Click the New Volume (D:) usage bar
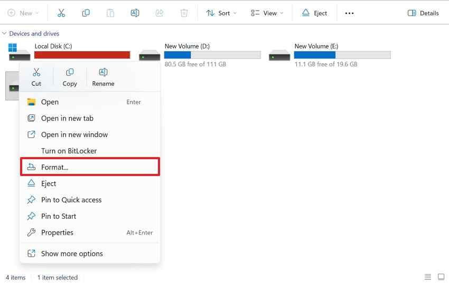This screenshot has height=283, width=449. (212, 55)
